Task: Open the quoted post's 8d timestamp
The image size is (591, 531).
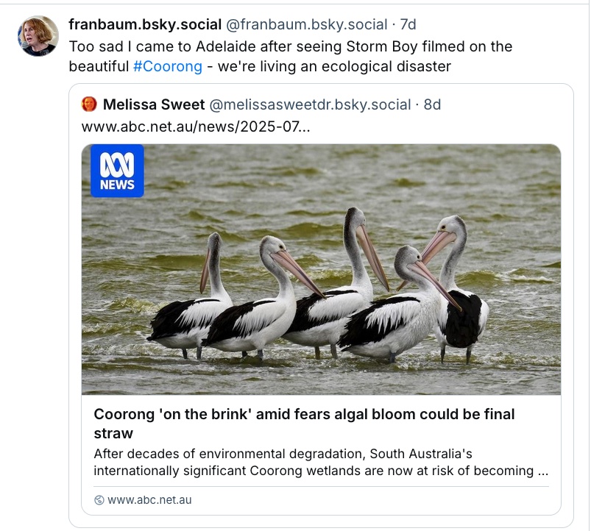Action: click(x=431, y=104)
